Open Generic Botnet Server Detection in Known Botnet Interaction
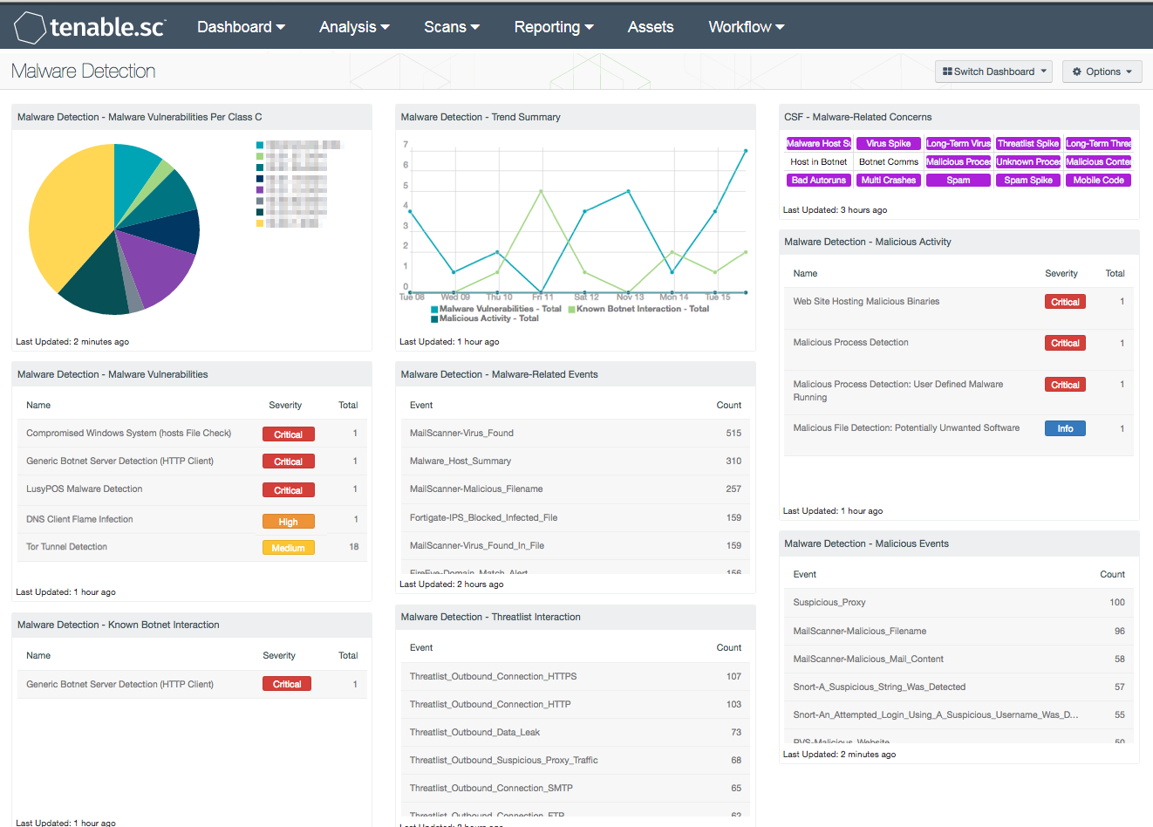The width and height of the screenshot is (1153, 827). point(192,684)
